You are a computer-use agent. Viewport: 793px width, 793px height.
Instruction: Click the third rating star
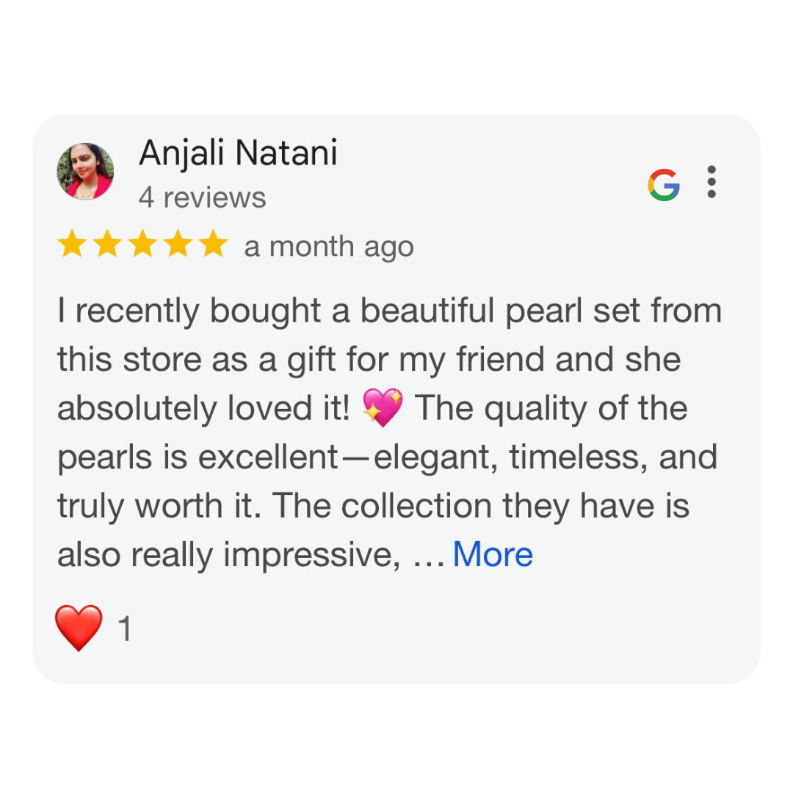tap(142, 244)
